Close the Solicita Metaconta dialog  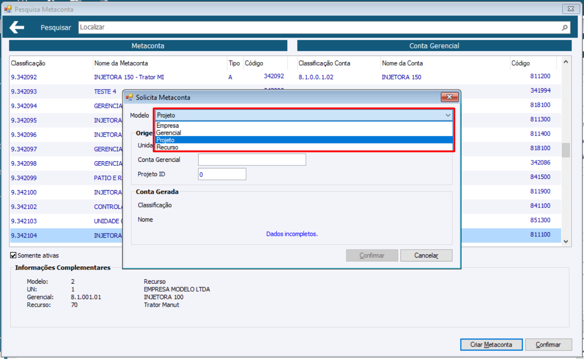[x=449, y=97]
